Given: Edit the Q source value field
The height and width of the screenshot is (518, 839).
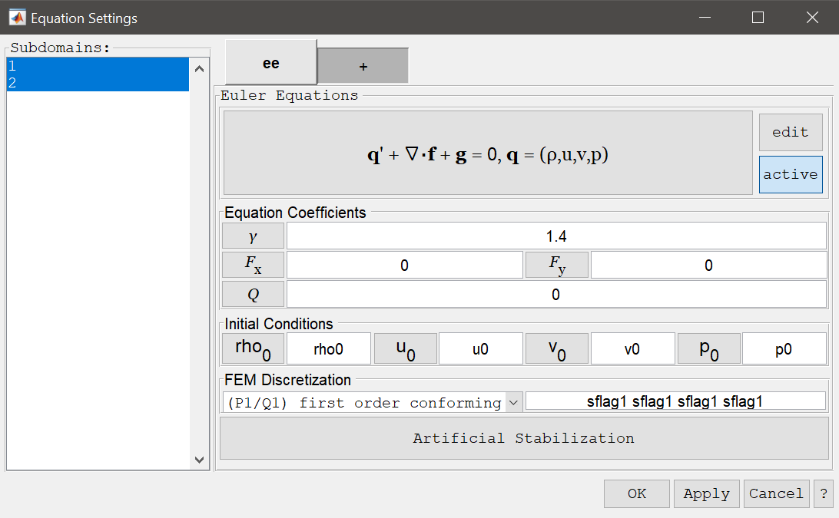Looking at the screenshot, I should [556, 294].
